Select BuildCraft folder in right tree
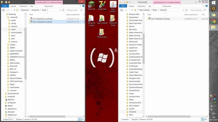Image resolution: width=218 pixels, height=122 pixels. [x=133, y=51]
